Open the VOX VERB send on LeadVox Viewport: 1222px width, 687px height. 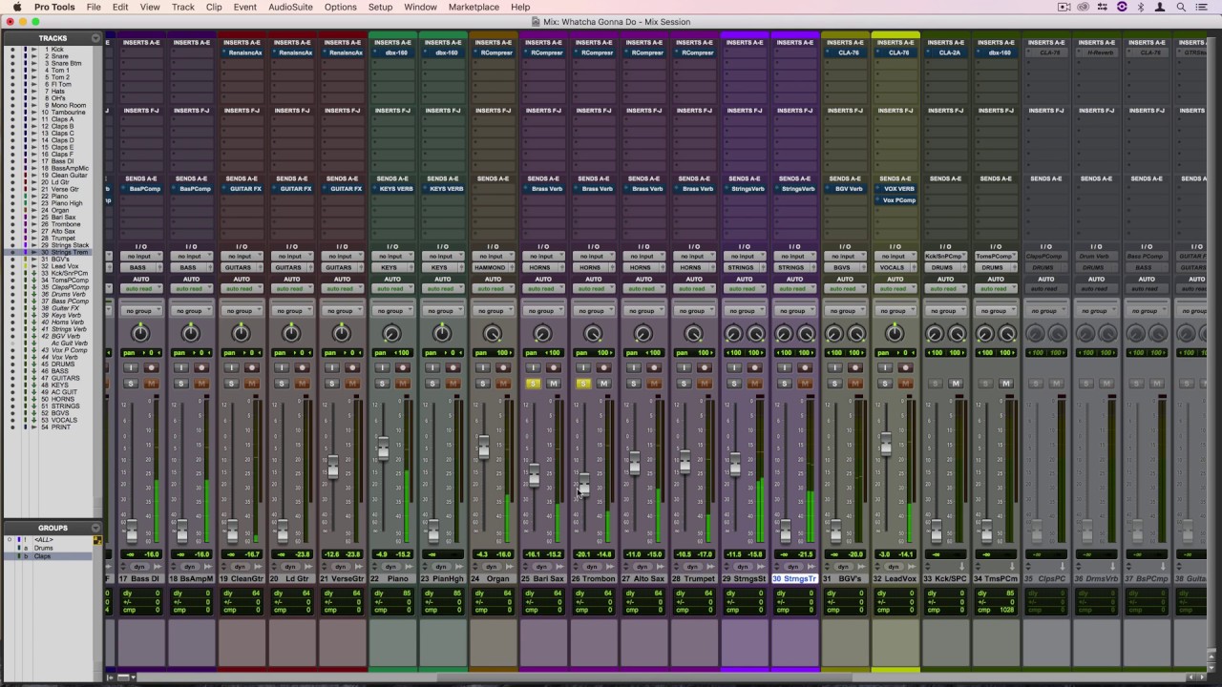895,189
